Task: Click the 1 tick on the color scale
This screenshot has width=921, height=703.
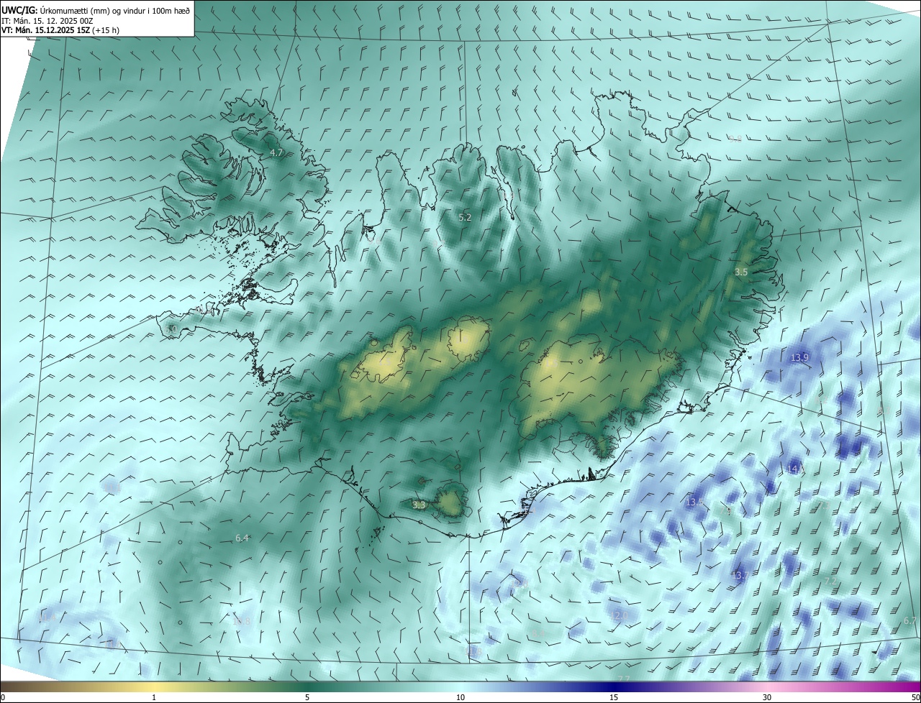Action: pos(154,698)
